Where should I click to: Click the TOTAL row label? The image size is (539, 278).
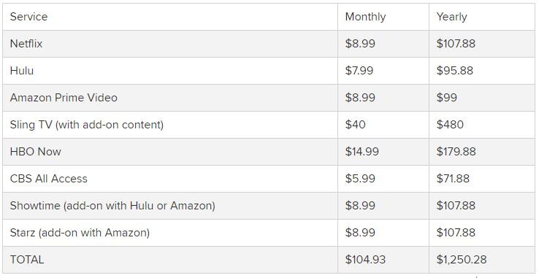pos(27,260)
